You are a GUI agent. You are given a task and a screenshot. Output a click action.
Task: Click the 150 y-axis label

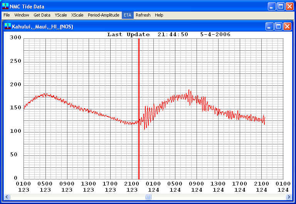click(16, 108)
